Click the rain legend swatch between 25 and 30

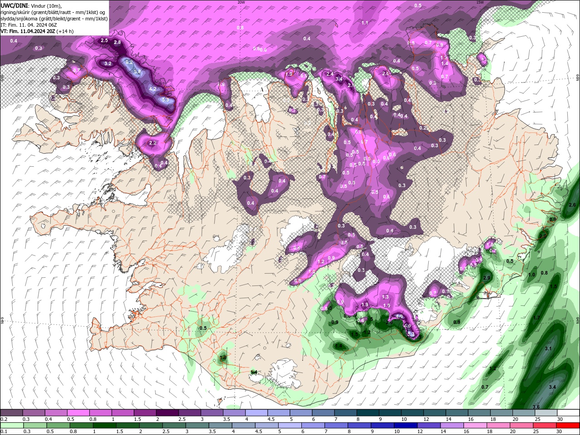pyautogui.click(x=545, y=425)
